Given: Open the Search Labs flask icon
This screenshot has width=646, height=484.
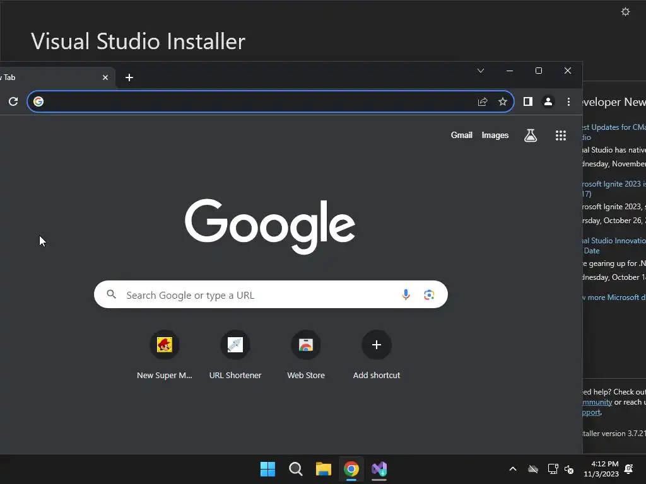Looking at the screenshot, I should (531, 135).
